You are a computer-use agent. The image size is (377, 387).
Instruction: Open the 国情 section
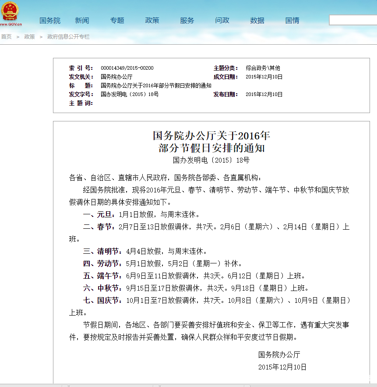pos(292,20)
